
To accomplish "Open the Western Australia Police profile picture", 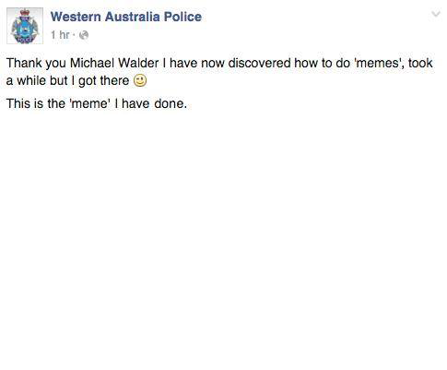I will [25, 26].
